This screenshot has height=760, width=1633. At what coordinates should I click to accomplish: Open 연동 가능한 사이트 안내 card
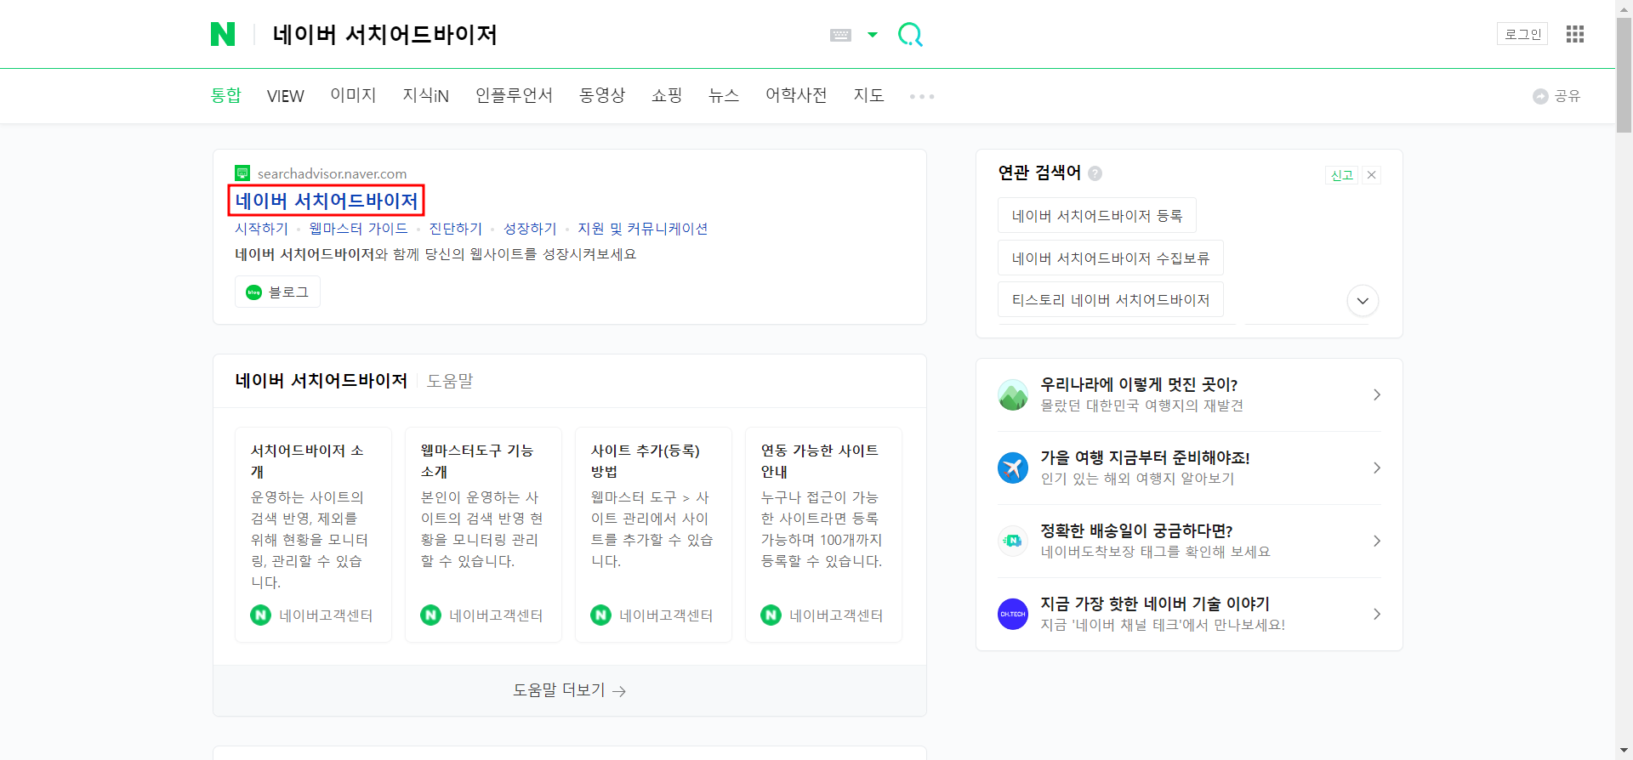(823, 534)
